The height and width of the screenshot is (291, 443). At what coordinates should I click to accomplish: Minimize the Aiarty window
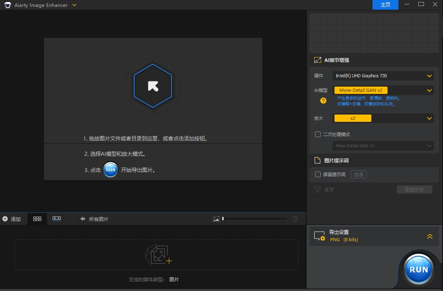407,4
